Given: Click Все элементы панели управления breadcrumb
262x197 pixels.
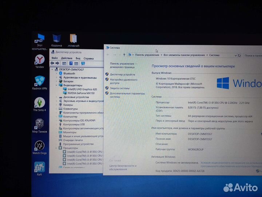Looking at the screenshot, I should pyautogui.click(x=184, y=55).
